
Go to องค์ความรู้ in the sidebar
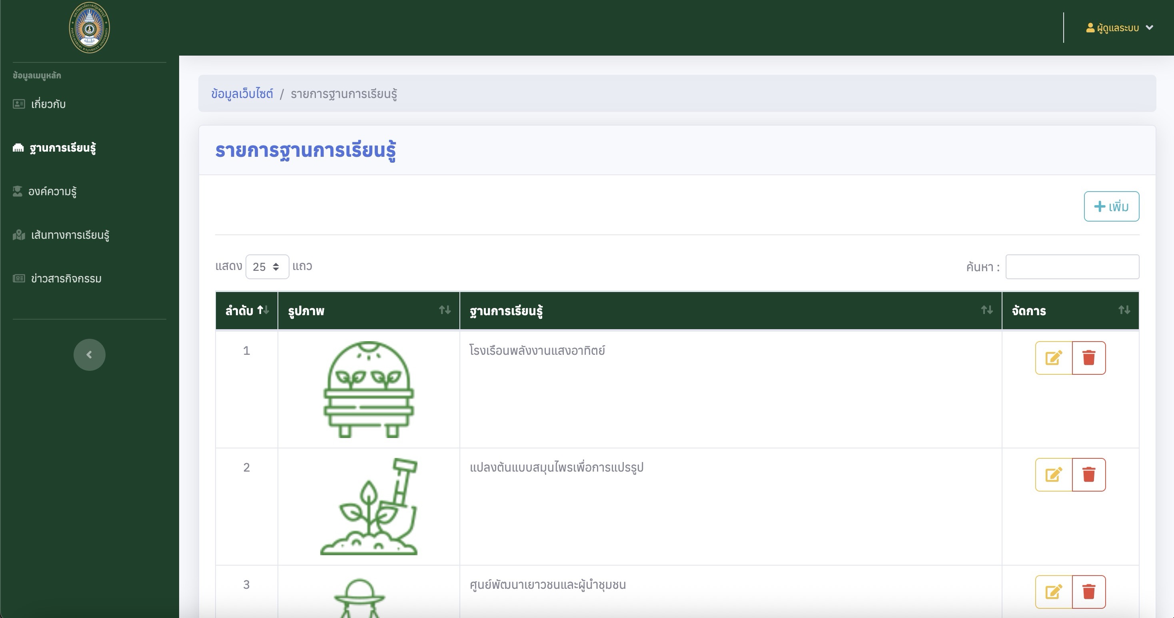[52, 192]
